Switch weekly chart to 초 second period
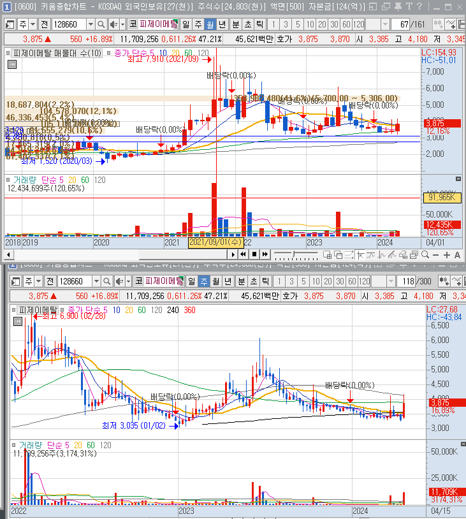 click(254, 281)
